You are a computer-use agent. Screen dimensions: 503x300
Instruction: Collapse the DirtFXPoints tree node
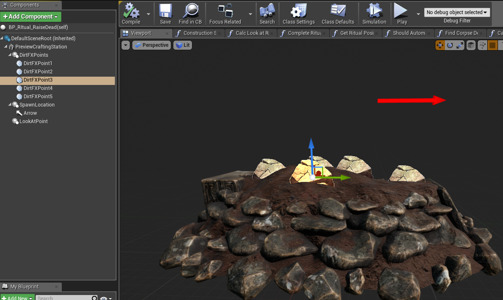10,55
